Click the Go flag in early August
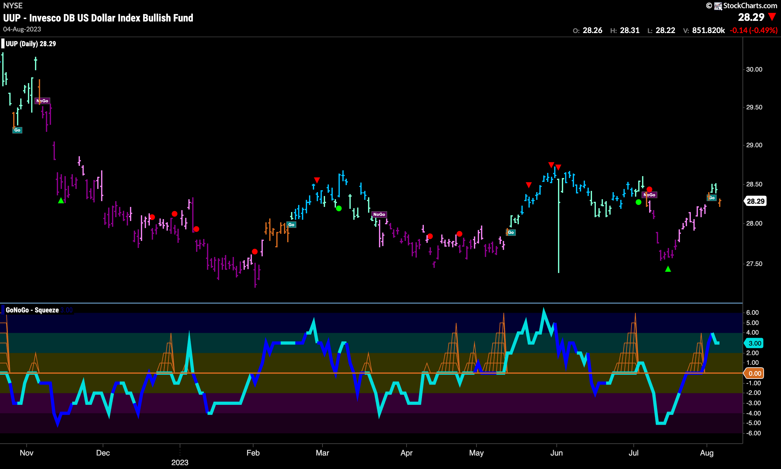The width and height of the screenshot is (781, 469). [712, 198]
